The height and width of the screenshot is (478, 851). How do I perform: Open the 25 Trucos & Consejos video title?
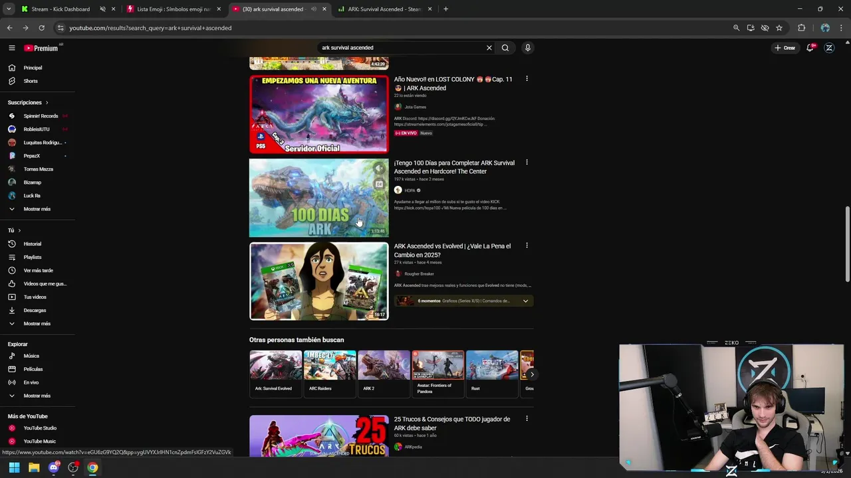tap(452, 424)
